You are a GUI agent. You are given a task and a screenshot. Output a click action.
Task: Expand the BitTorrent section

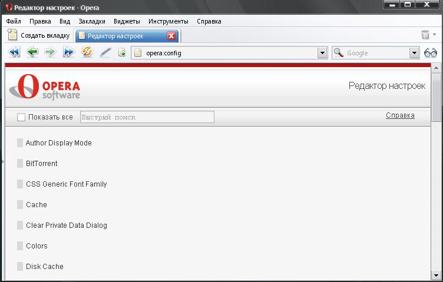20,164
